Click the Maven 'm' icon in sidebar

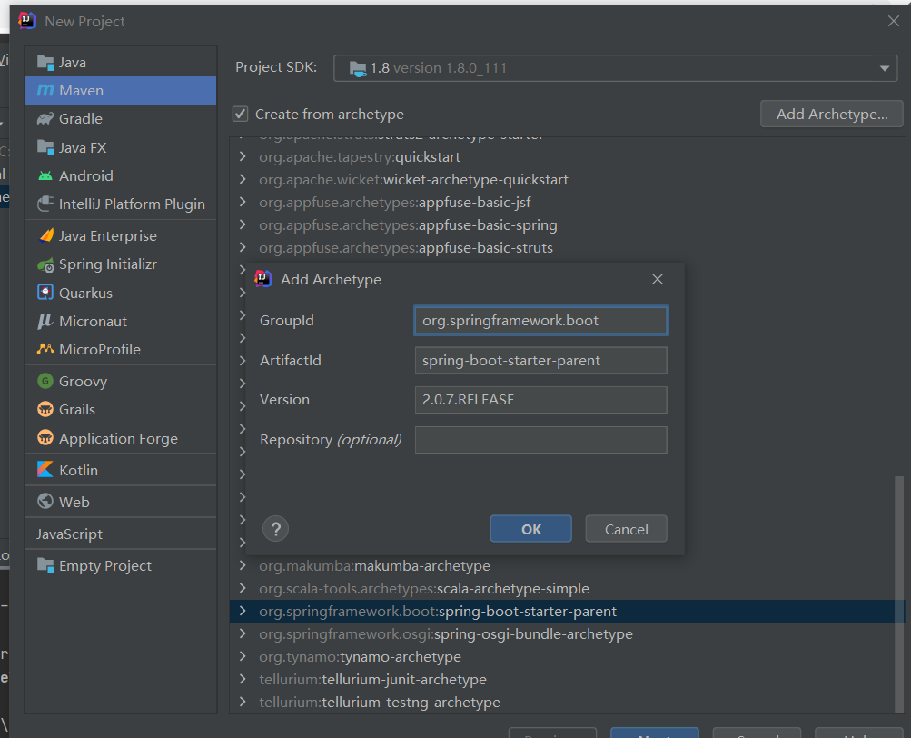[45, 91]
